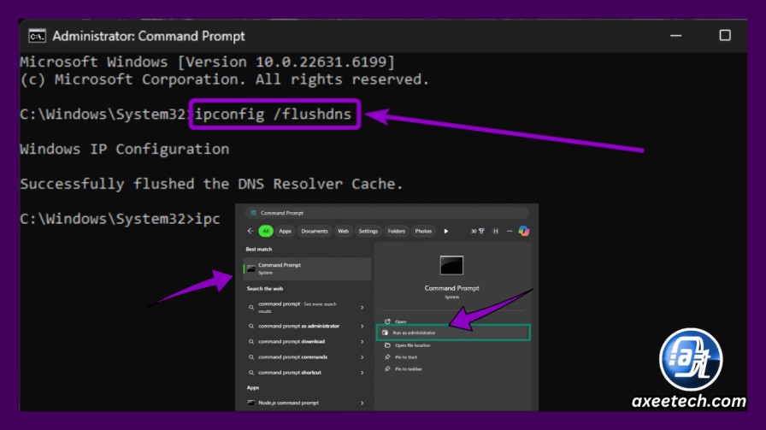Maximize the Command Prompt window
This screenshot has width=766, height=430.
[725, 36]
